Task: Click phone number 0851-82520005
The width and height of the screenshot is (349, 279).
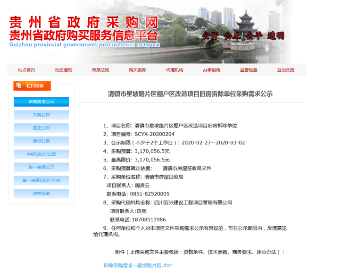Action: 150,194
